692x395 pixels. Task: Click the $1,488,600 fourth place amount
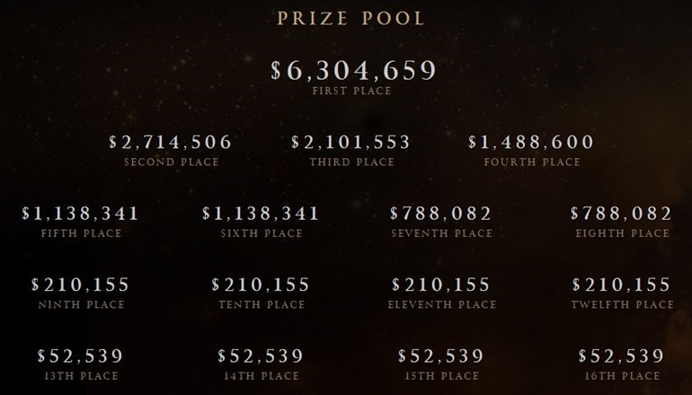[531, 143]
